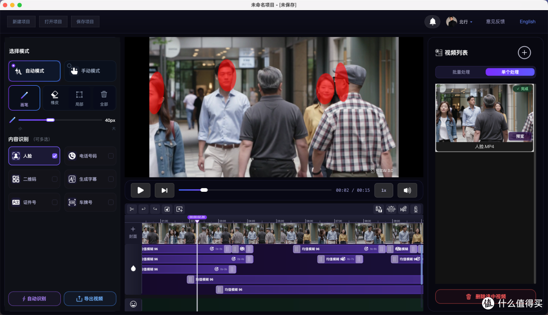This screenshot has height=315, width=548.
Task: Switch to the 单个处理 tab
Action: pyautogui.click(x=510, y=72)
